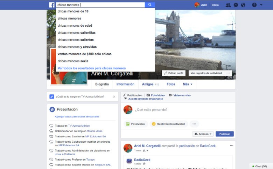
Task: Click the pencil icon beside the TV Azteca question
Action: [52, 96]
